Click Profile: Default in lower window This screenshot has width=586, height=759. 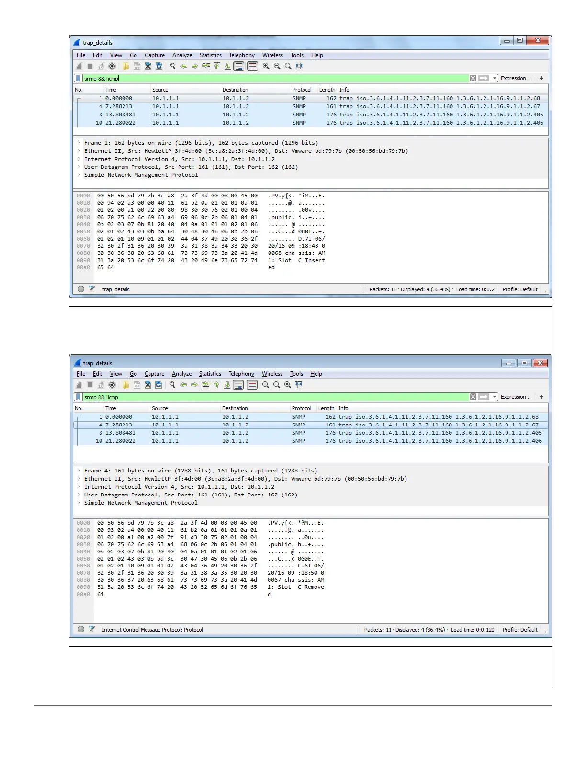520,630
